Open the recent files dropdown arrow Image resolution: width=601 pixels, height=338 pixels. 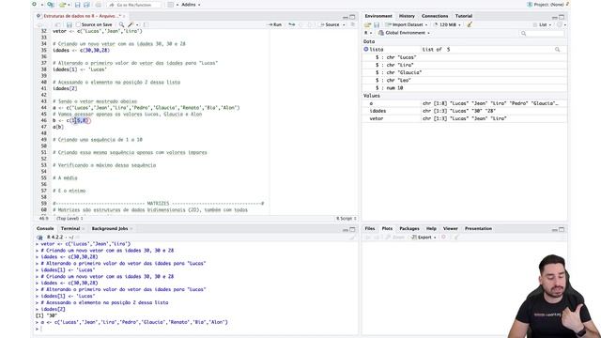click(x=69, y=5)
